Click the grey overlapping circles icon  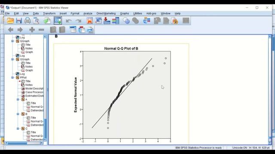pyautogui.click(x=136, y=21)
